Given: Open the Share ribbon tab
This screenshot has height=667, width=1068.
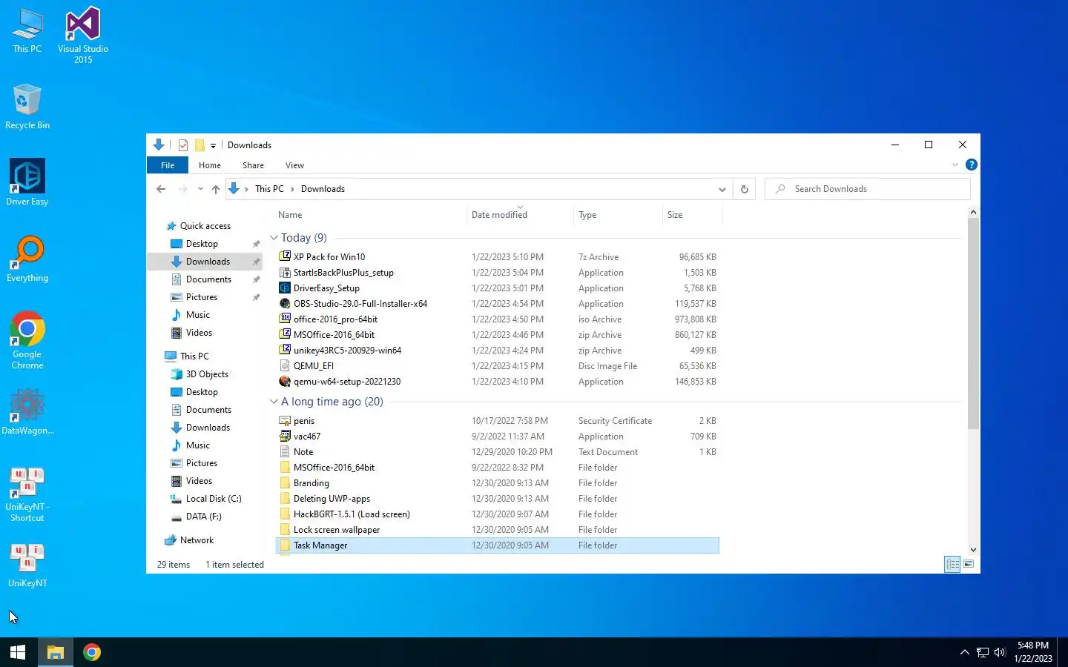Looking at the screenshot, I should coord(253,165).
